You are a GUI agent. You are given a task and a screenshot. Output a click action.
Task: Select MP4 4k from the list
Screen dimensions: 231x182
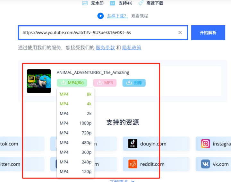pyautogui.click(x=76, y=104)
